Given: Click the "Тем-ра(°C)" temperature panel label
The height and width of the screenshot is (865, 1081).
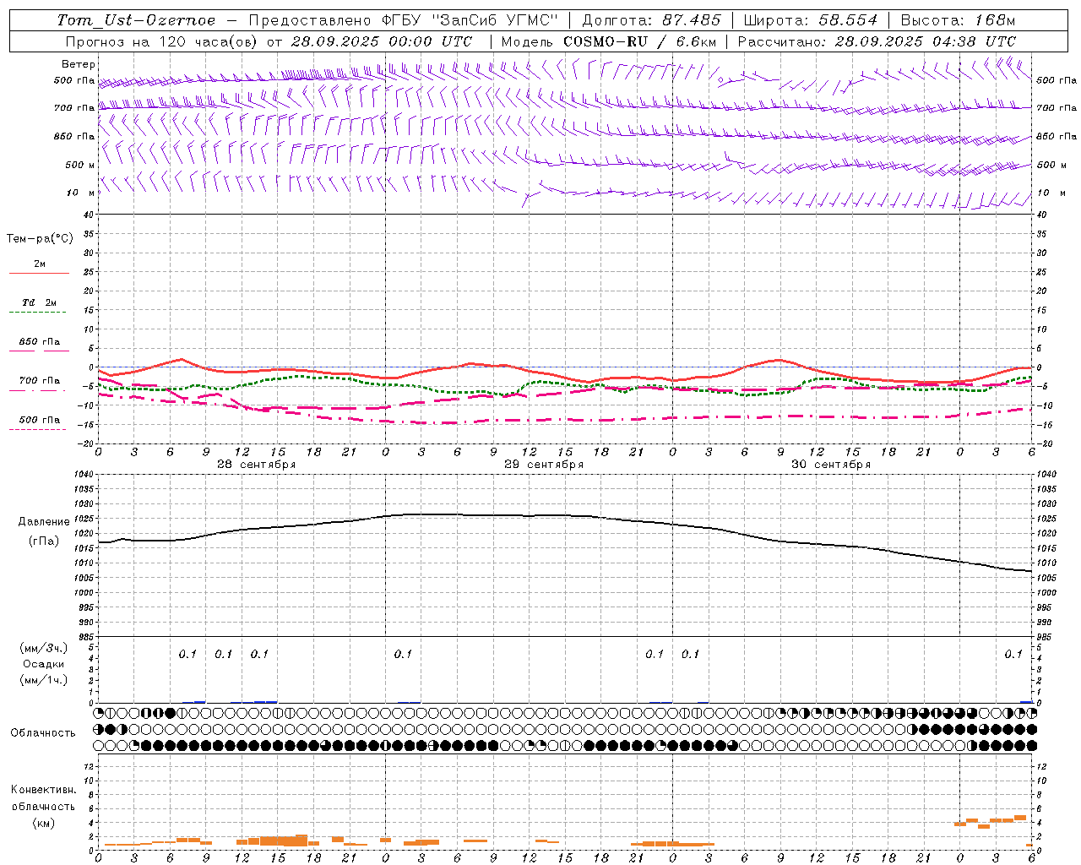Looking at the screenshot, I should click(40, 239).
